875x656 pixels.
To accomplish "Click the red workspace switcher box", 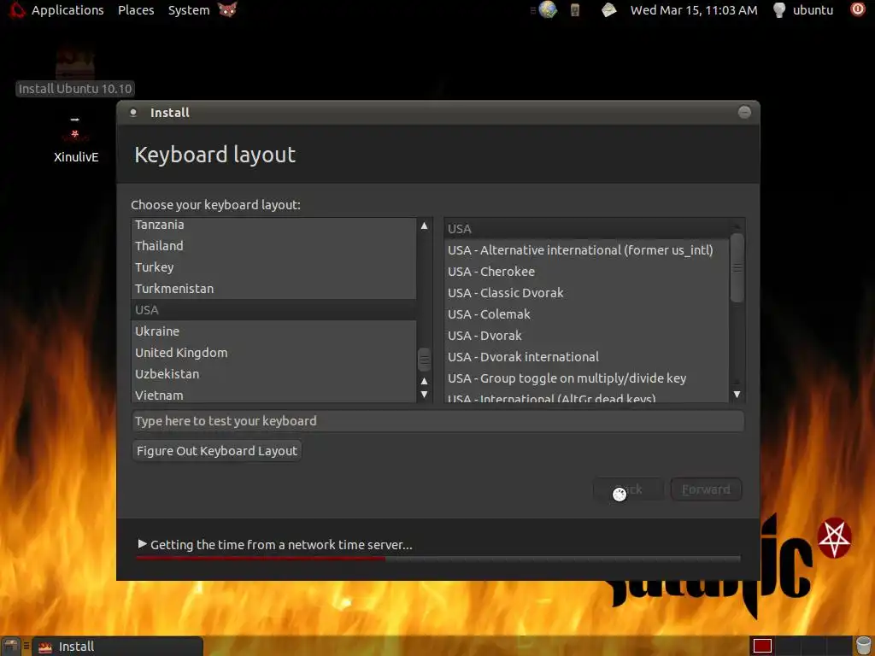I will point(762,646).
